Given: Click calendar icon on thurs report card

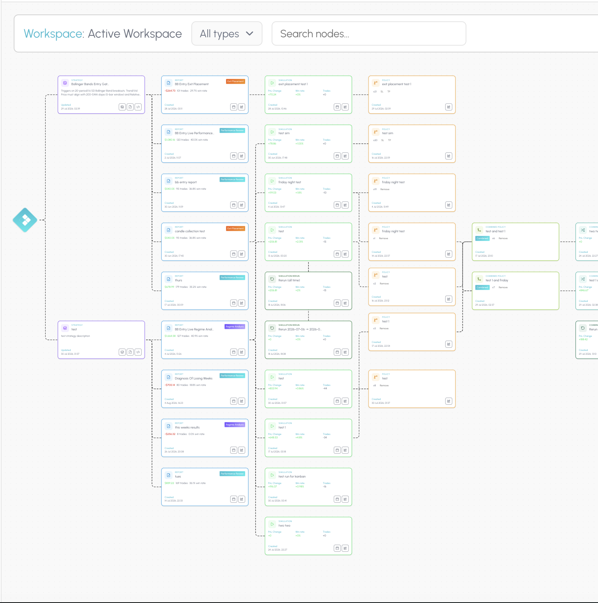Looking at the screenshot, I should coord(234,303).
